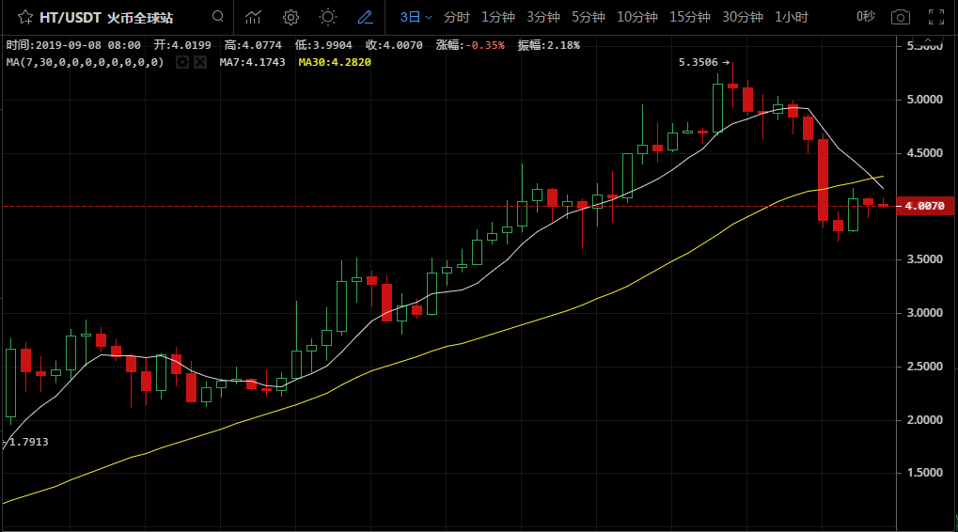This screenshot has height=532, width=958.
Task: Click the red 4.0070 current price tag
Action: (924, 206)
